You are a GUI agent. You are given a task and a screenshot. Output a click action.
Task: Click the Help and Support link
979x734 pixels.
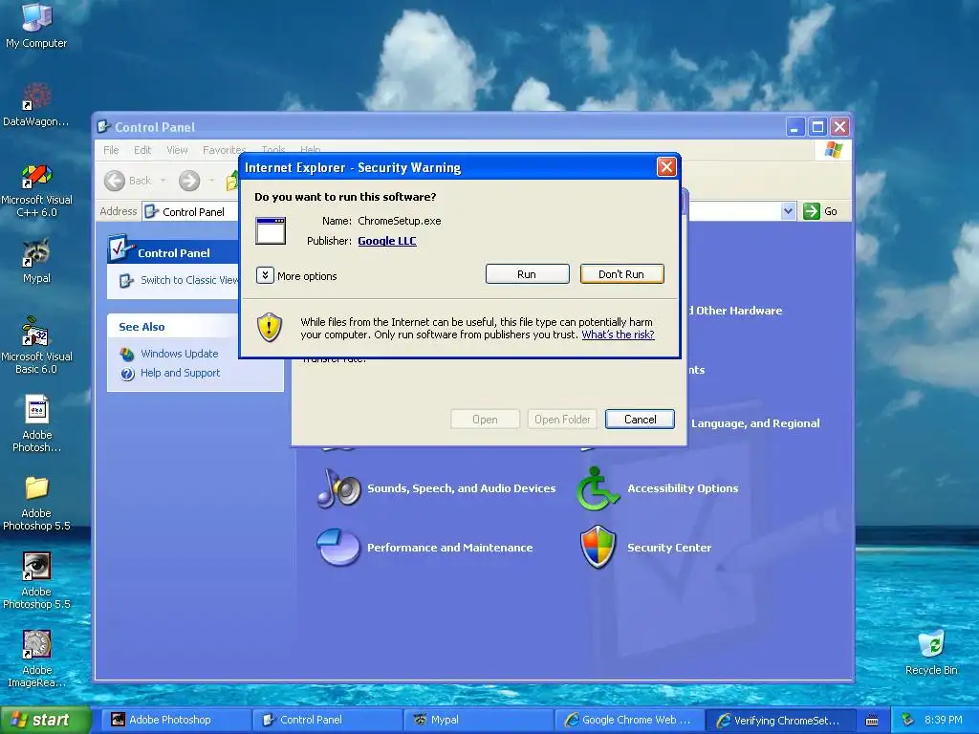pos(181,373)
